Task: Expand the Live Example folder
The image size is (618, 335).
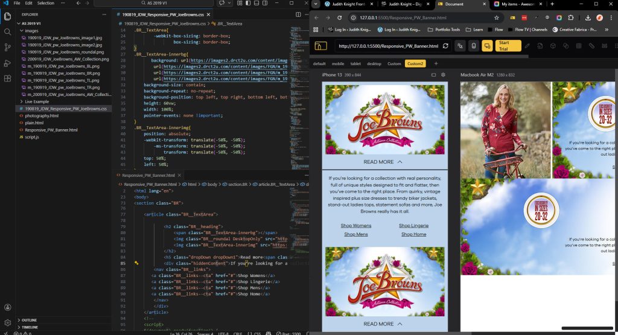Action: (x=37, y=101)
